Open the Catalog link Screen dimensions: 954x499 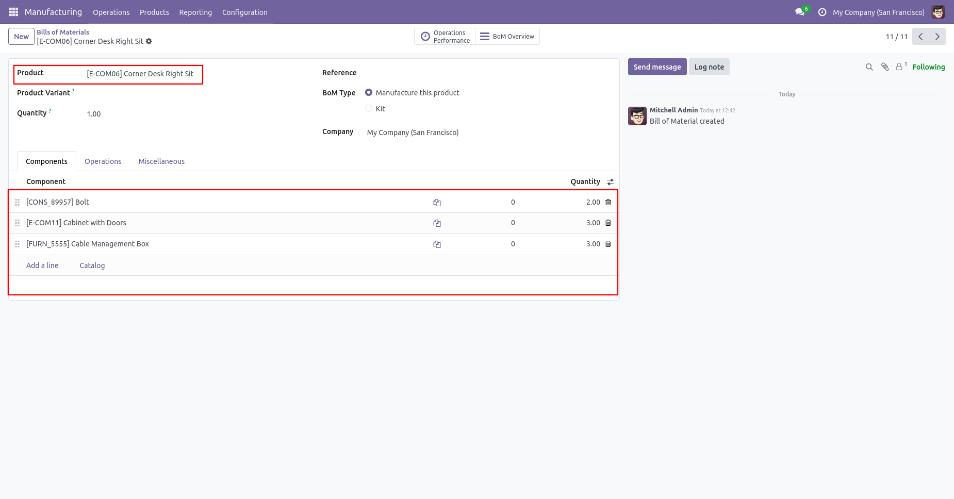pyautogui.click(x=92, y=265)
